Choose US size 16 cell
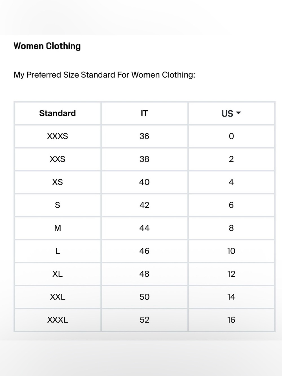Image resolution: width=282 pixels, height=376 pixels. pos(231,320)
